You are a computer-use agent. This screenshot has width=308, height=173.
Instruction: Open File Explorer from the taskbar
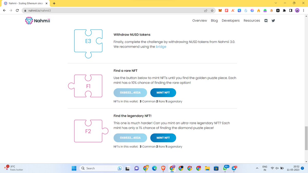[207, 168]
